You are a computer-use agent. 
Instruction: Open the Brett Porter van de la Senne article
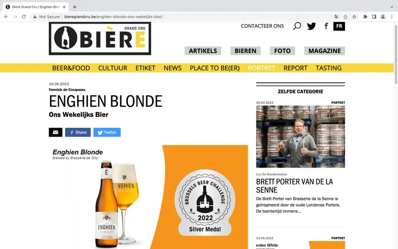294,186
